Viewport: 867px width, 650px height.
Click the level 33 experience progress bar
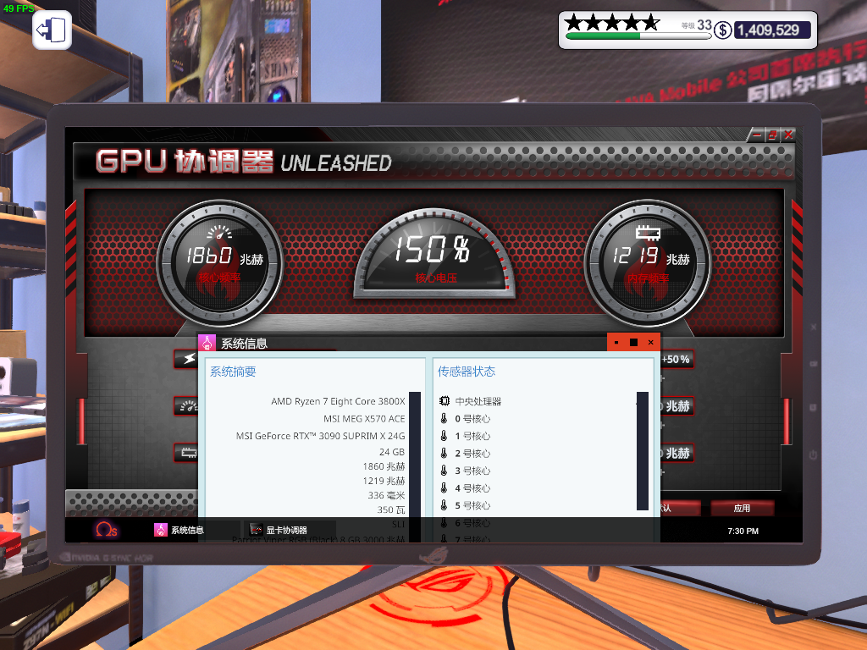638,36
